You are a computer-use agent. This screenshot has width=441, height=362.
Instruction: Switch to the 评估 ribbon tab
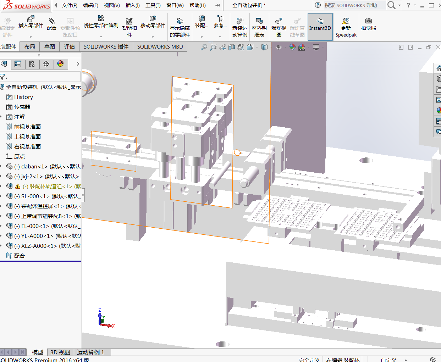coord(70,46)
